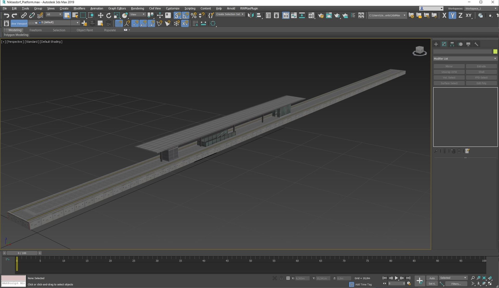The width and height of the screenshot is (499, 288).
Task: Click the Set K. button
Action: [432, 284]
